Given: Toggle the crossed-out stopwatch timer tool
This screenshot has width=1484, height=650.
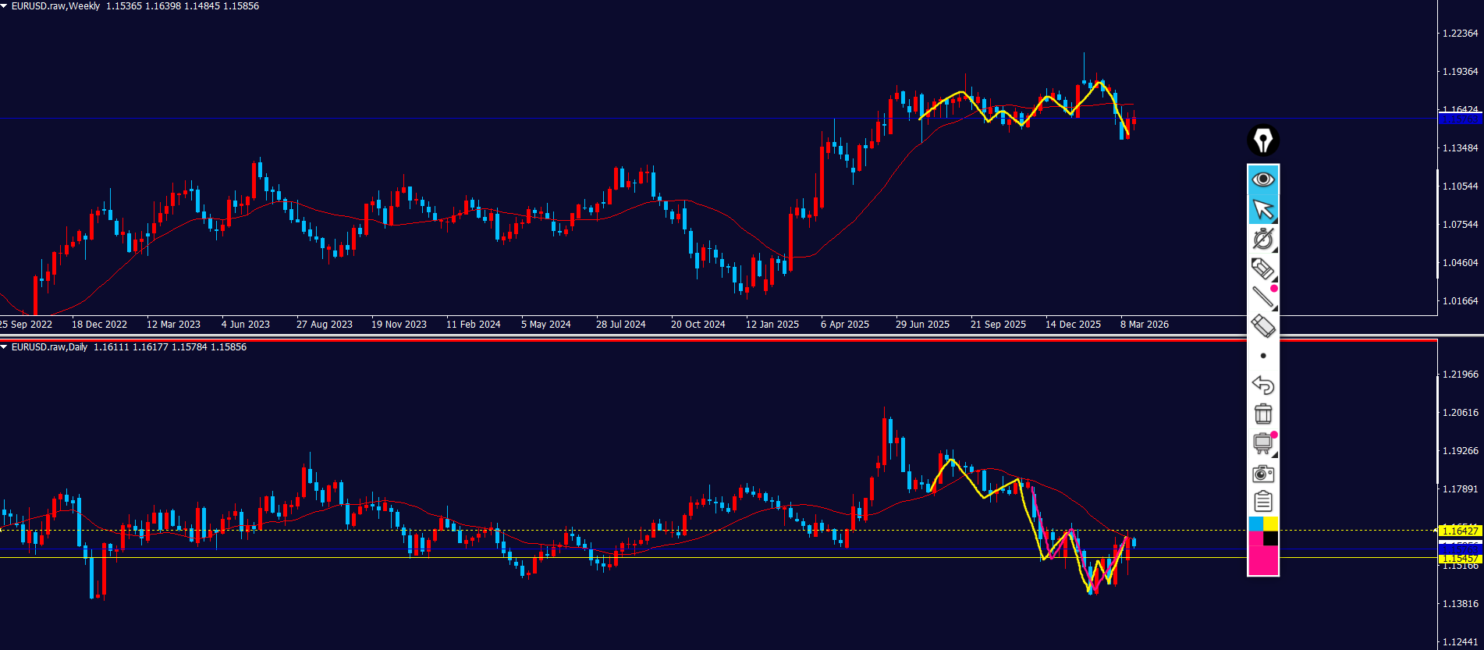Looking at the screenshot, I should coord(1262,239).
